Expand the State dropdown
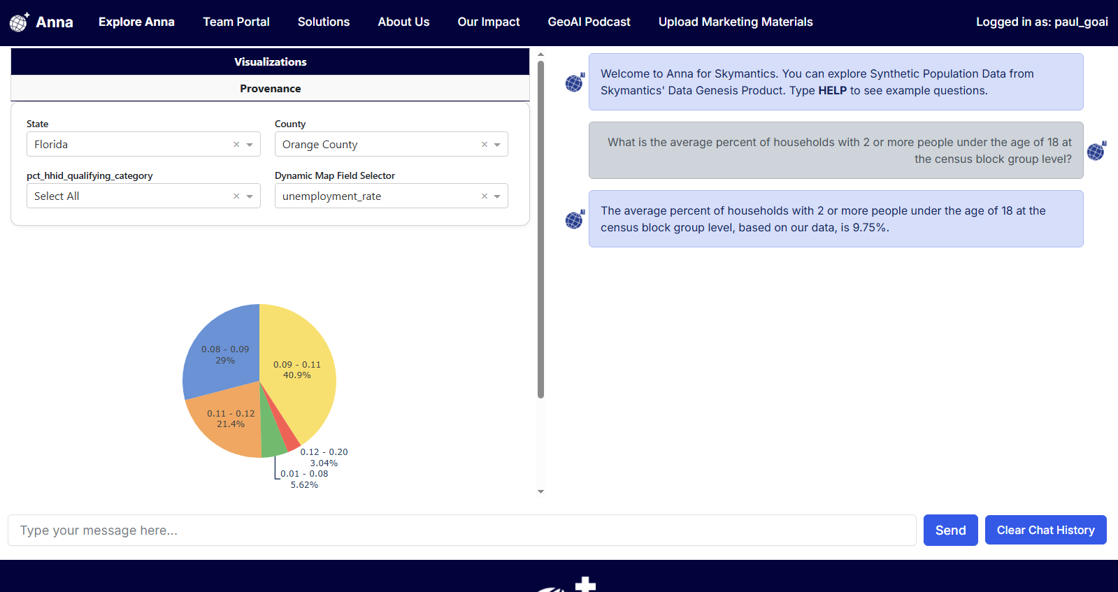This screenshot has width=1118, height=592. coord(250,145)
